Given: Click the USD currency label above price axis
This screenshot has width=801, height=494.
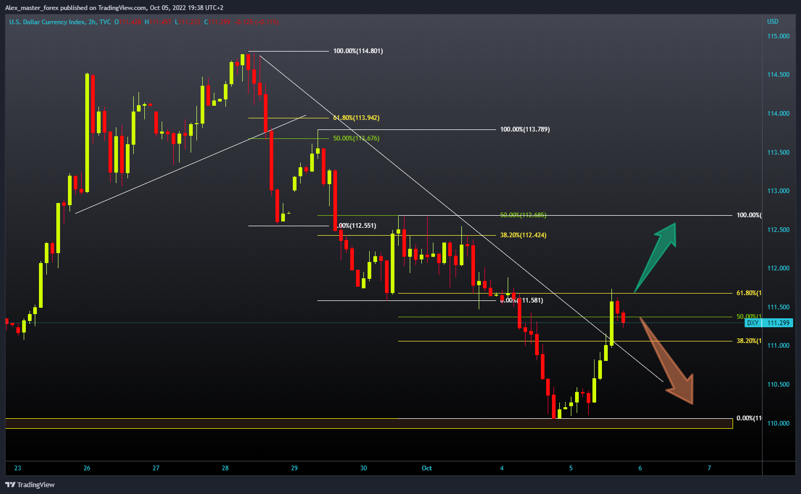Looking at the screenshot, I should [x=773, y=22].
